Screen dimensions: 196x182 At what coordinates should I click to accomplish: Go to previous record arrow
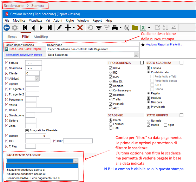point(33,28)
